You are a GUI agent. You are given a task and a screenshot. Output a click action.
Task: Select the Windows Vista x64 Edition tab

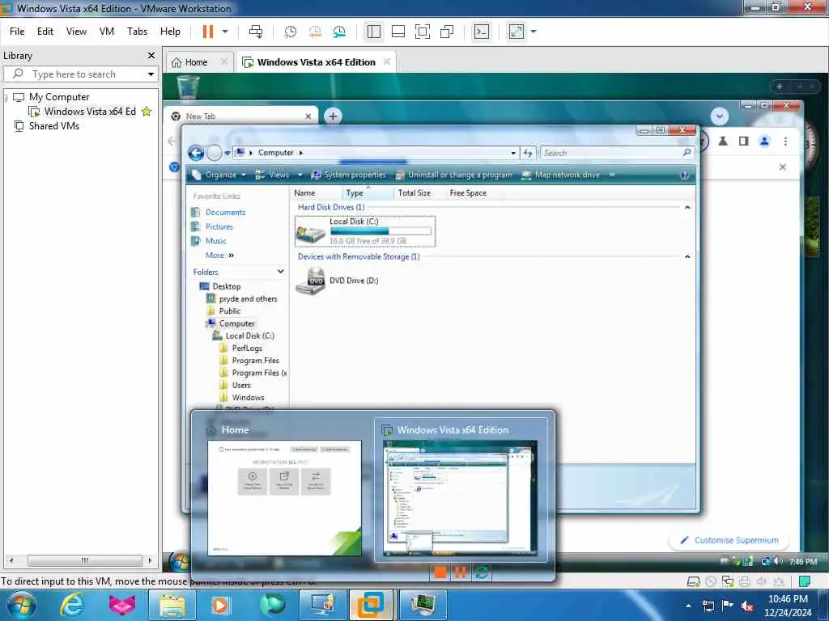317,62
